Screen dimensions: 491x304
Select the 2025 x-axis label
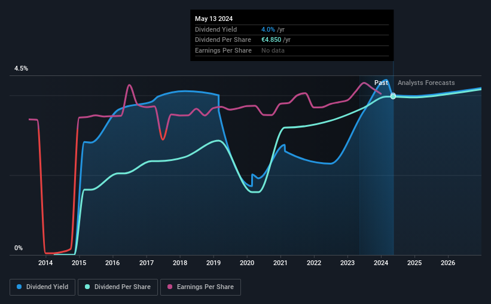click(414, 263)
